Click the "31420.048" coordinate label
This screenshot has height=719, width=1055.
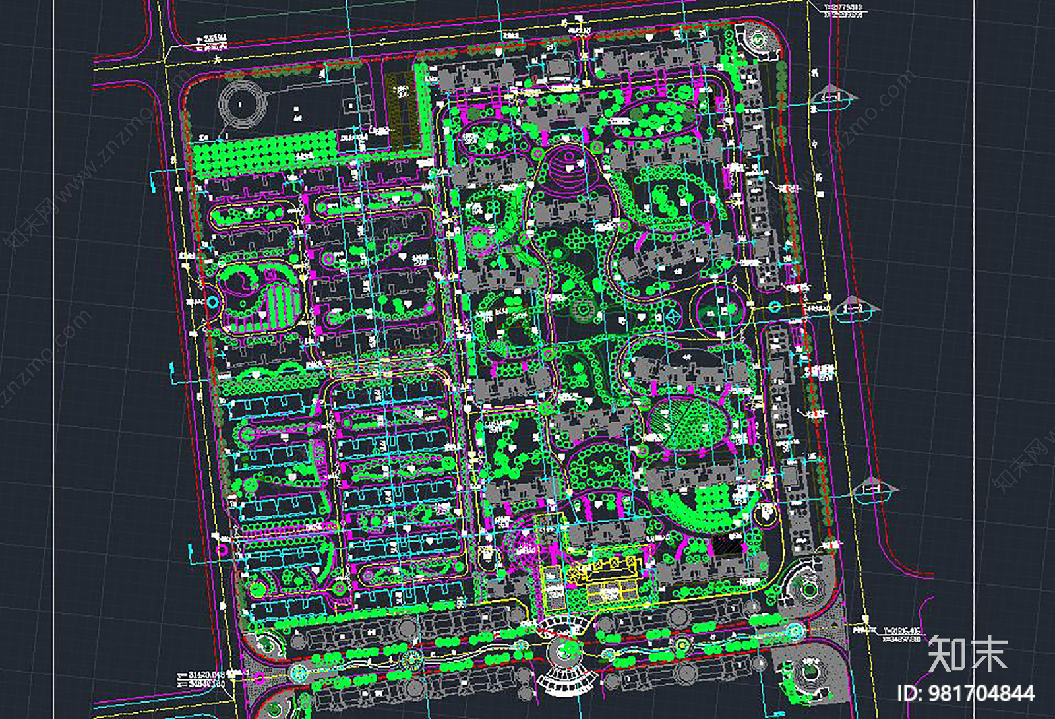[207, 675]
